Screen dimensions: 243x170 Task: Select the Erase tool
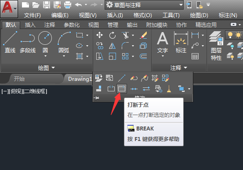click(x=143, y=35)
